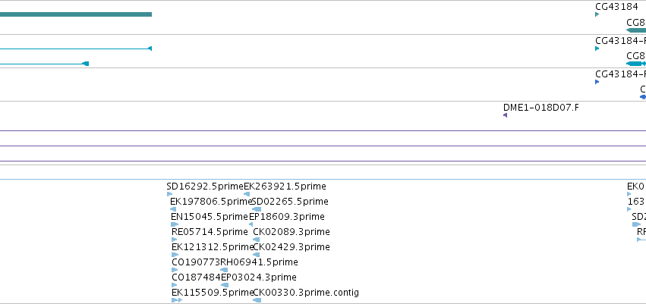Select the long cyan transcript line with arrowhead

(x=76, y=49)
